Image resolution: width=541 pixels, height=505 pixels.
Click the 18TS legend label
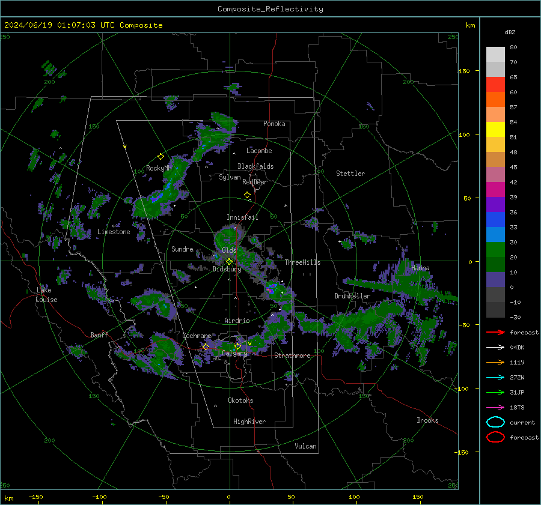click(x=517, y=408)
